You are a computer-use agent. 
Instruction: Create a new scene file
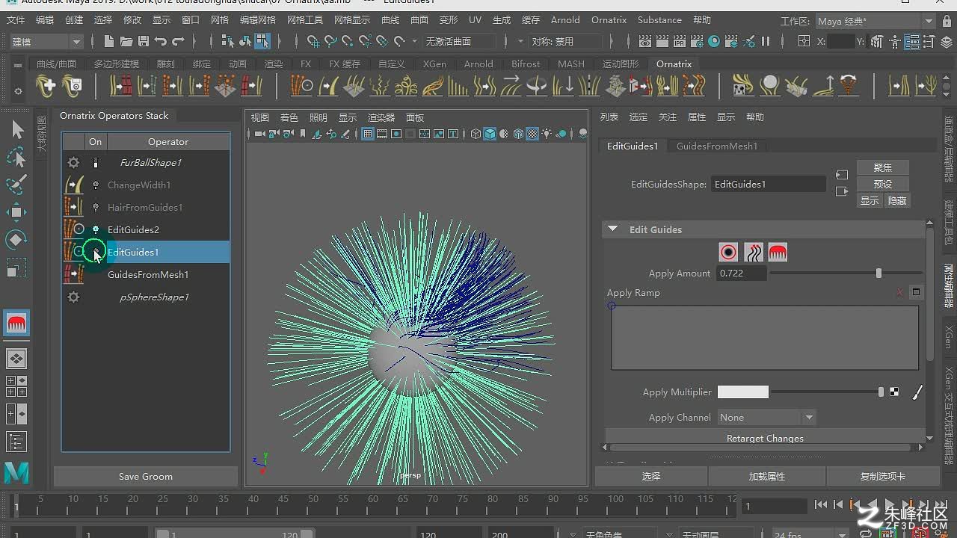click(x=109, y=42)
